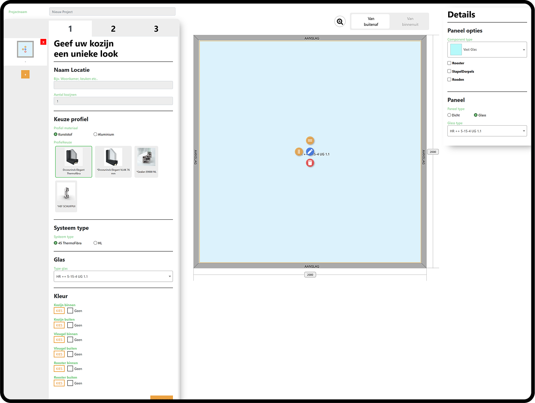Screen dimensions: 535x403
Task: Click the orange horizontal split icon
Action: 310,140
